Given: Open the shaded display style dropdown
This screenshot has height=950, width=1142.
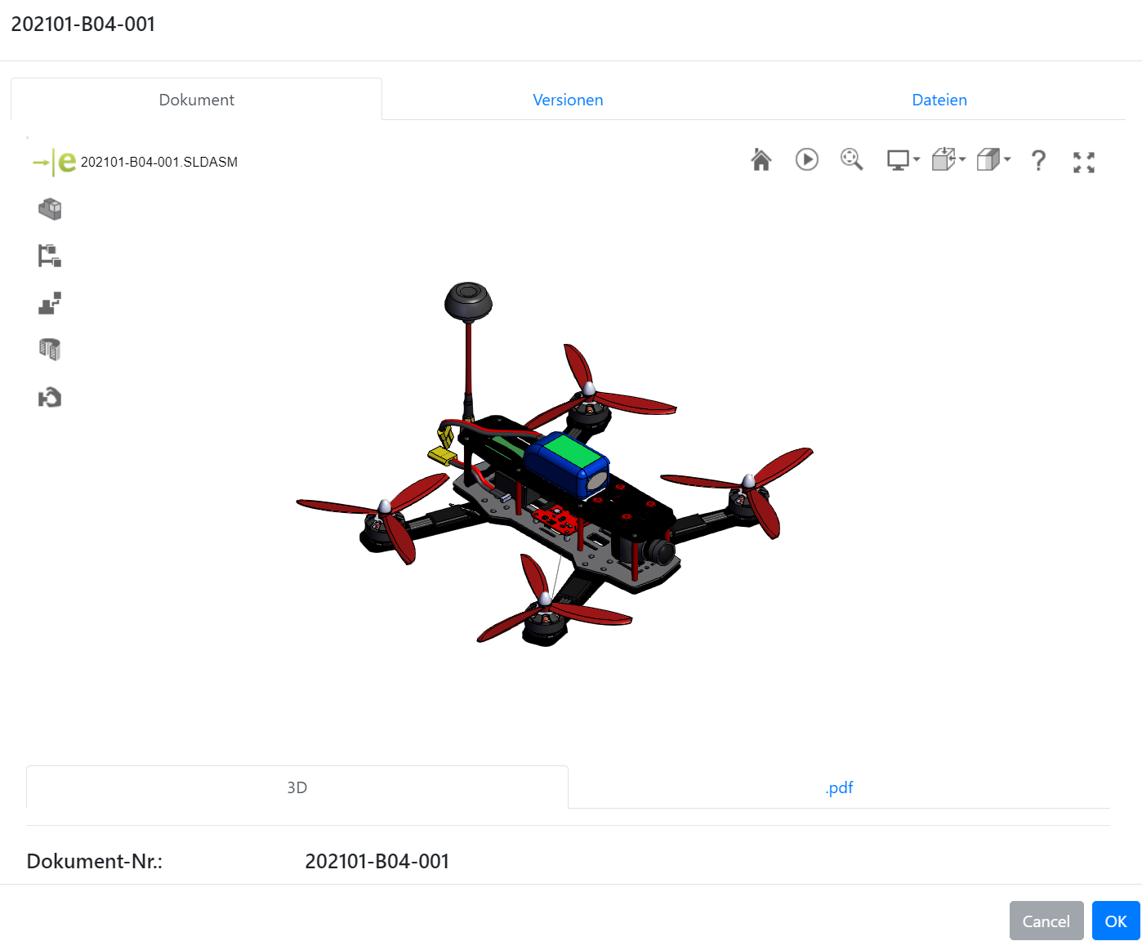Looking at the screenshot, I should (x=993, y=160).
